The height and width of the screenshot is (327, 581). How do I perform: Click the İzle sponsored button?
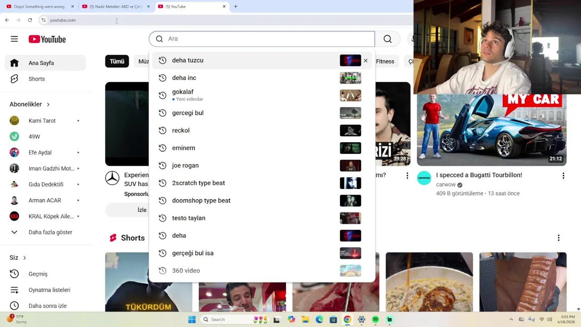[x=142, y=210]
